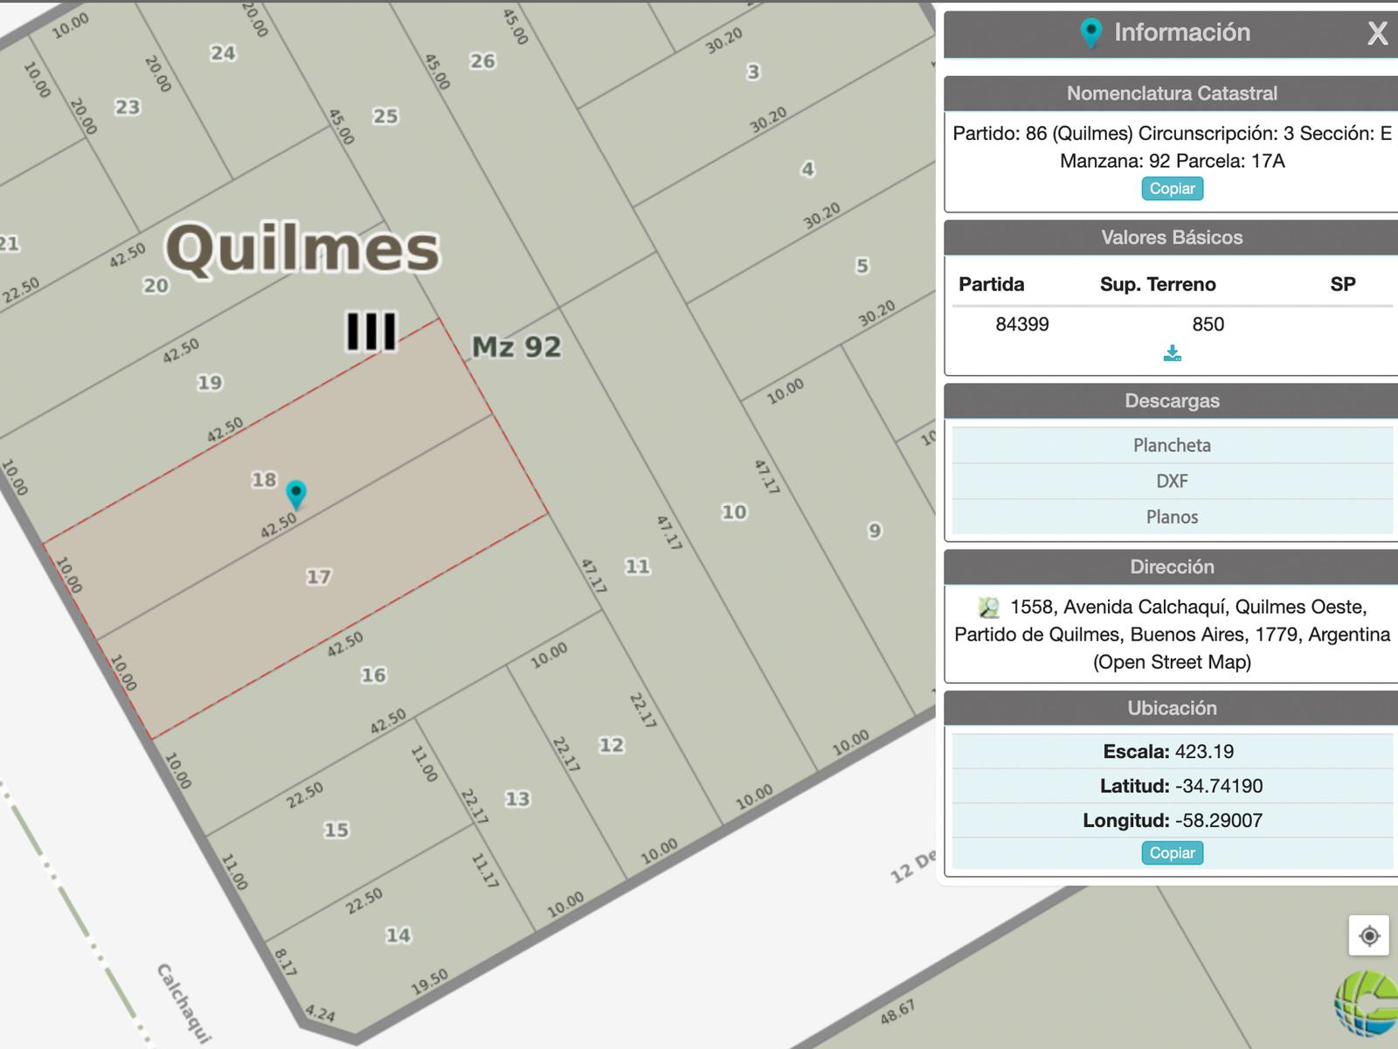The width and height of the screenshot is (1398, 1049).
Task: Click the Mz 92 block label
Action: [x=516, y=347]
